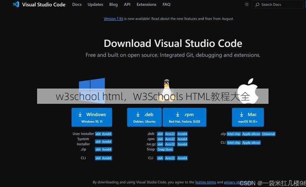Select System Installer Arm64 link
The image size is (306, 187).
[107, 142]
